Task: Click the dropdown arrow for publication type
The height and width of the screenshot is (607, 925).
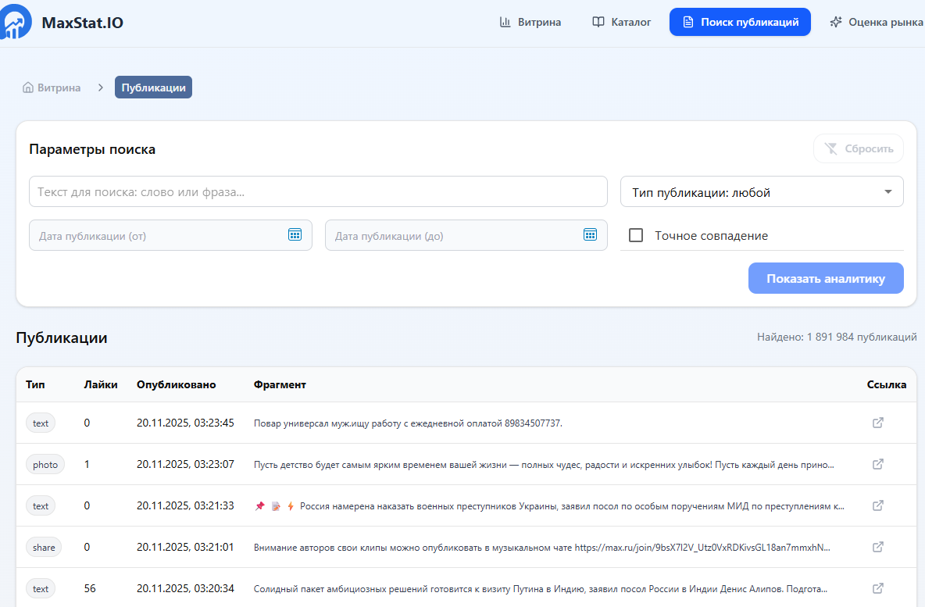Action: point(887,192)
